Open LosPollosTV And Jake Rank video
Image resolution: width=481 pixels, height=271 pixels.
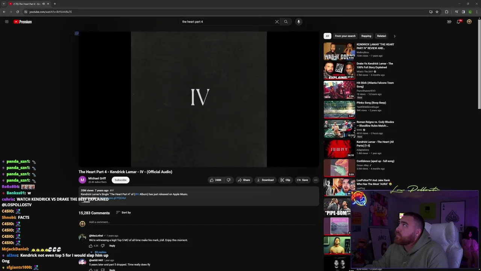point(374,182)
